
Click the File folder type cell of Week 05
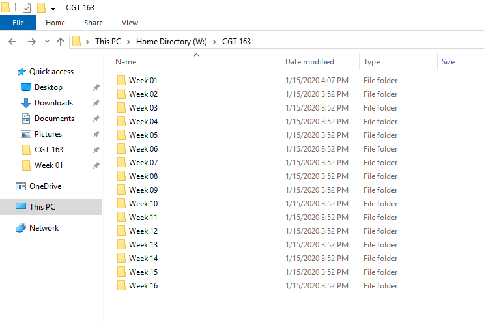coord(380,135)
